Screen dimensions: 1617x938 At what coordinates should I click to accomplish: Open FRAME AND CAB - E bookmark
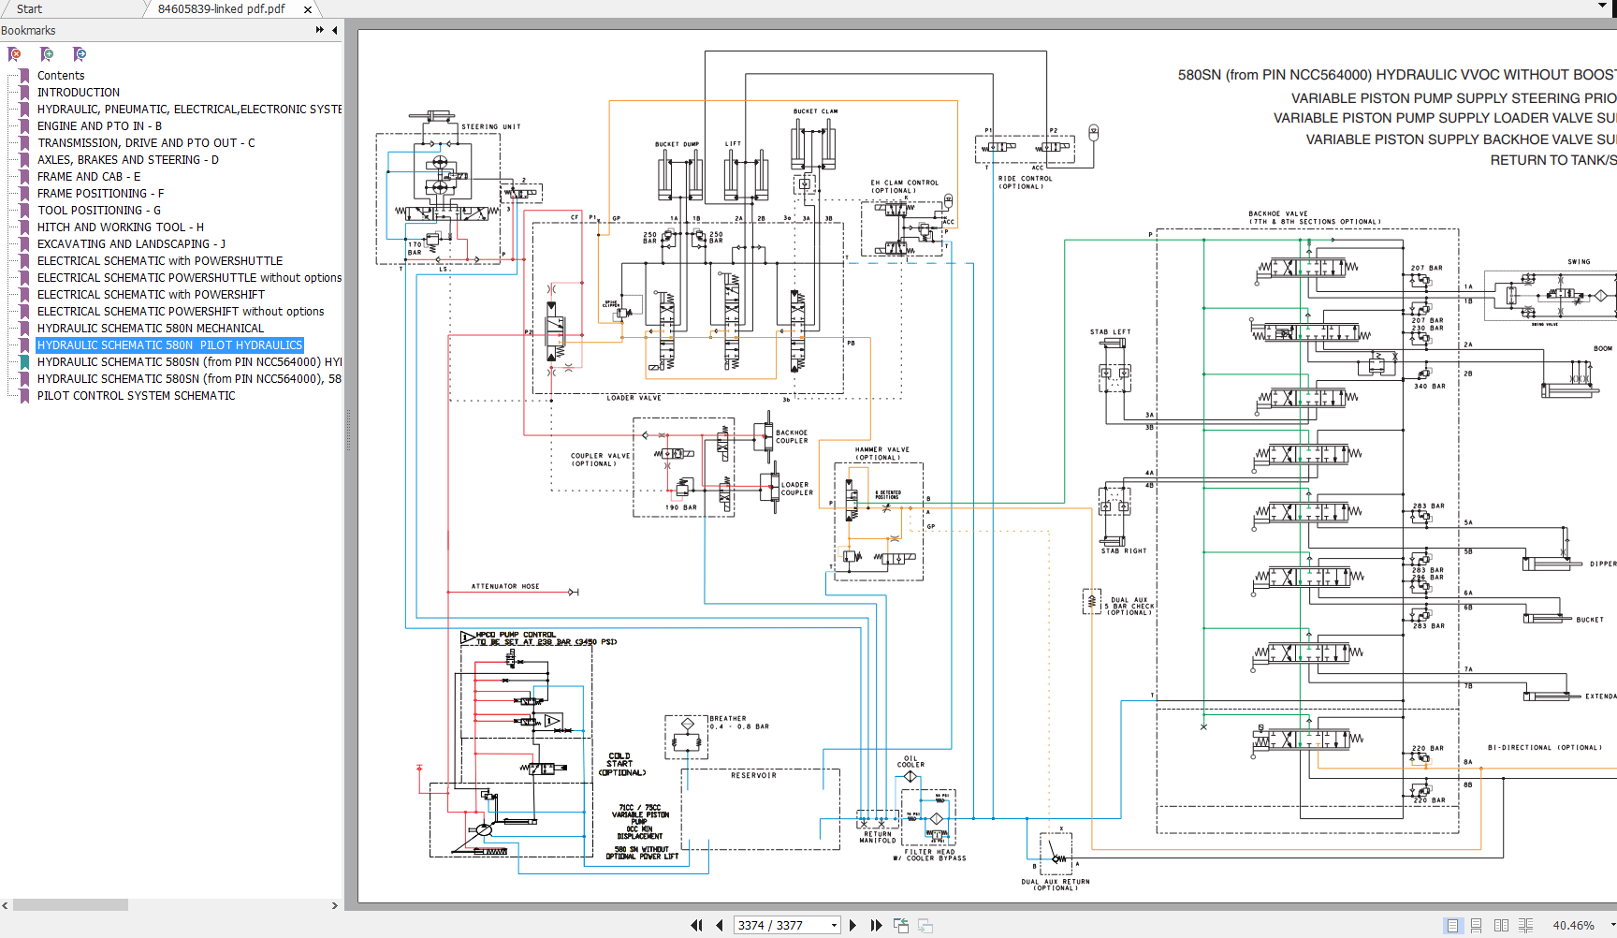coord(89,177)
